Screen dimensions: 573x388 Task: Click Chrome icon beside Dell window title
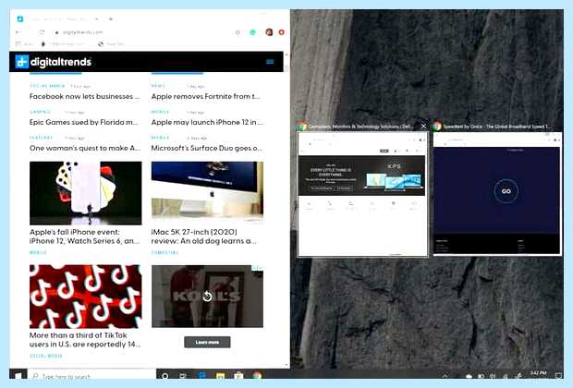[x=302, y=127]
